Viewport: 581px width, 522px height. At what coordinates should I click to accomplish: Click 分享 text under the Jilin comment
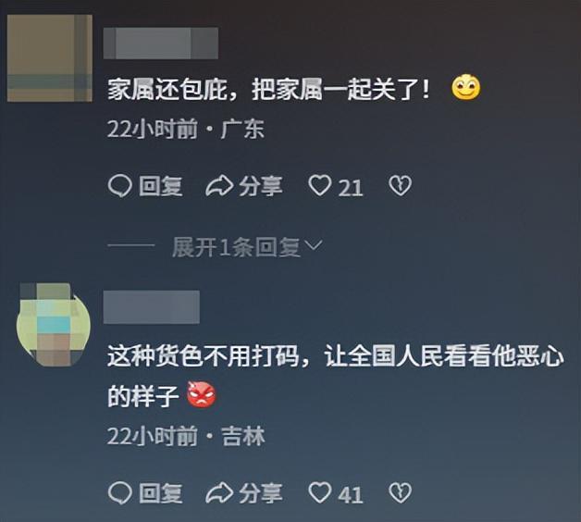pyautogui.click(x=261, y=493)
